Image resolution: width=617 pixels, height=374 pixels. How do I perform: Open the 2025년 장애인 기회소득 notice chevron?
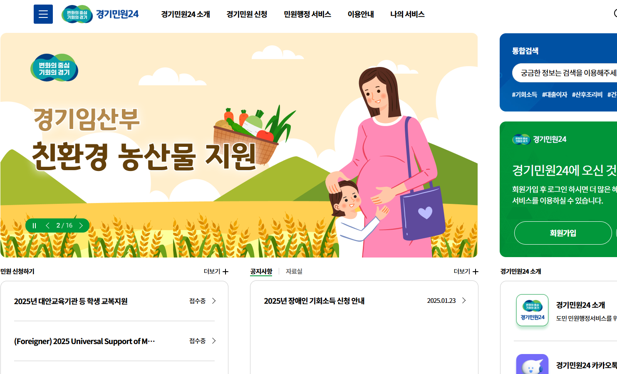(464, 300)
